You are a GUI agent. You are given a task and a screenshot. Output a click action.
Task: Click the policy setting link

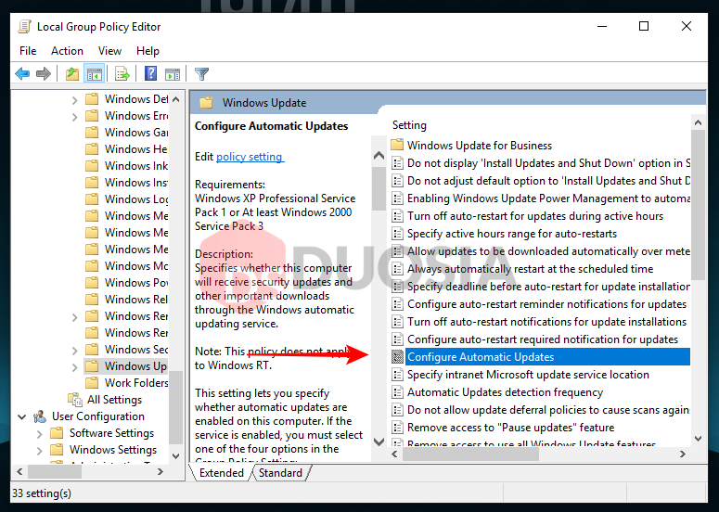[250, 157]
